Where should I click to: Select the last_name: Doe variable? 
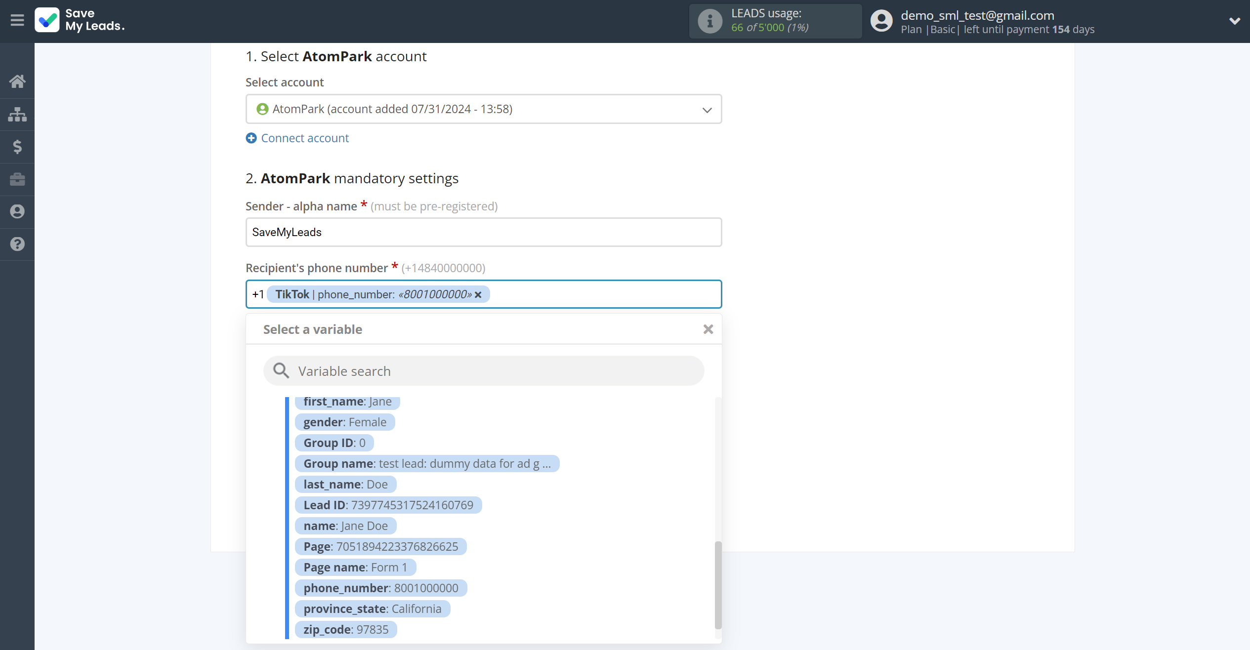point(345,485)
